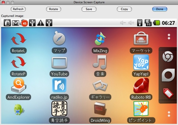Tap the upper two-dot page indicator
Viewport: 178px width, 125px height.
[169, 37]
